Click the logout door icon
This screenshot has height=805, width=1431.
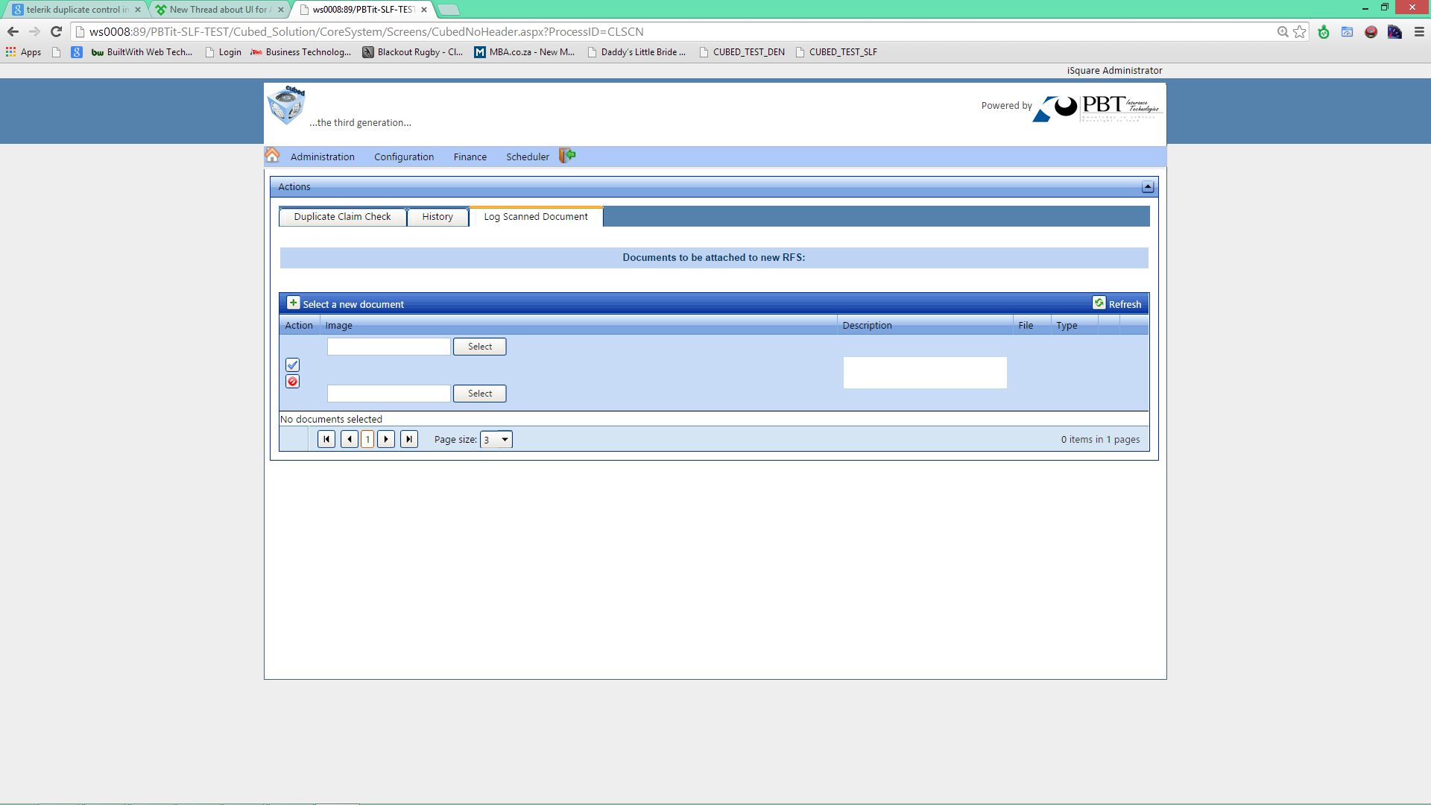coord(567,155)
